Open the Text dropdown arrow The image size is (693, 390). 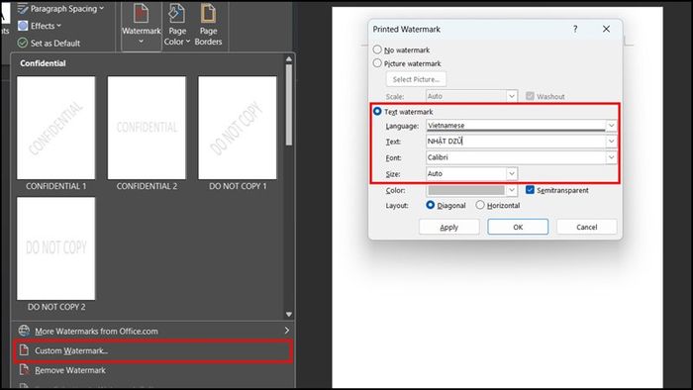pyautogui.click(x=611, y=142)
